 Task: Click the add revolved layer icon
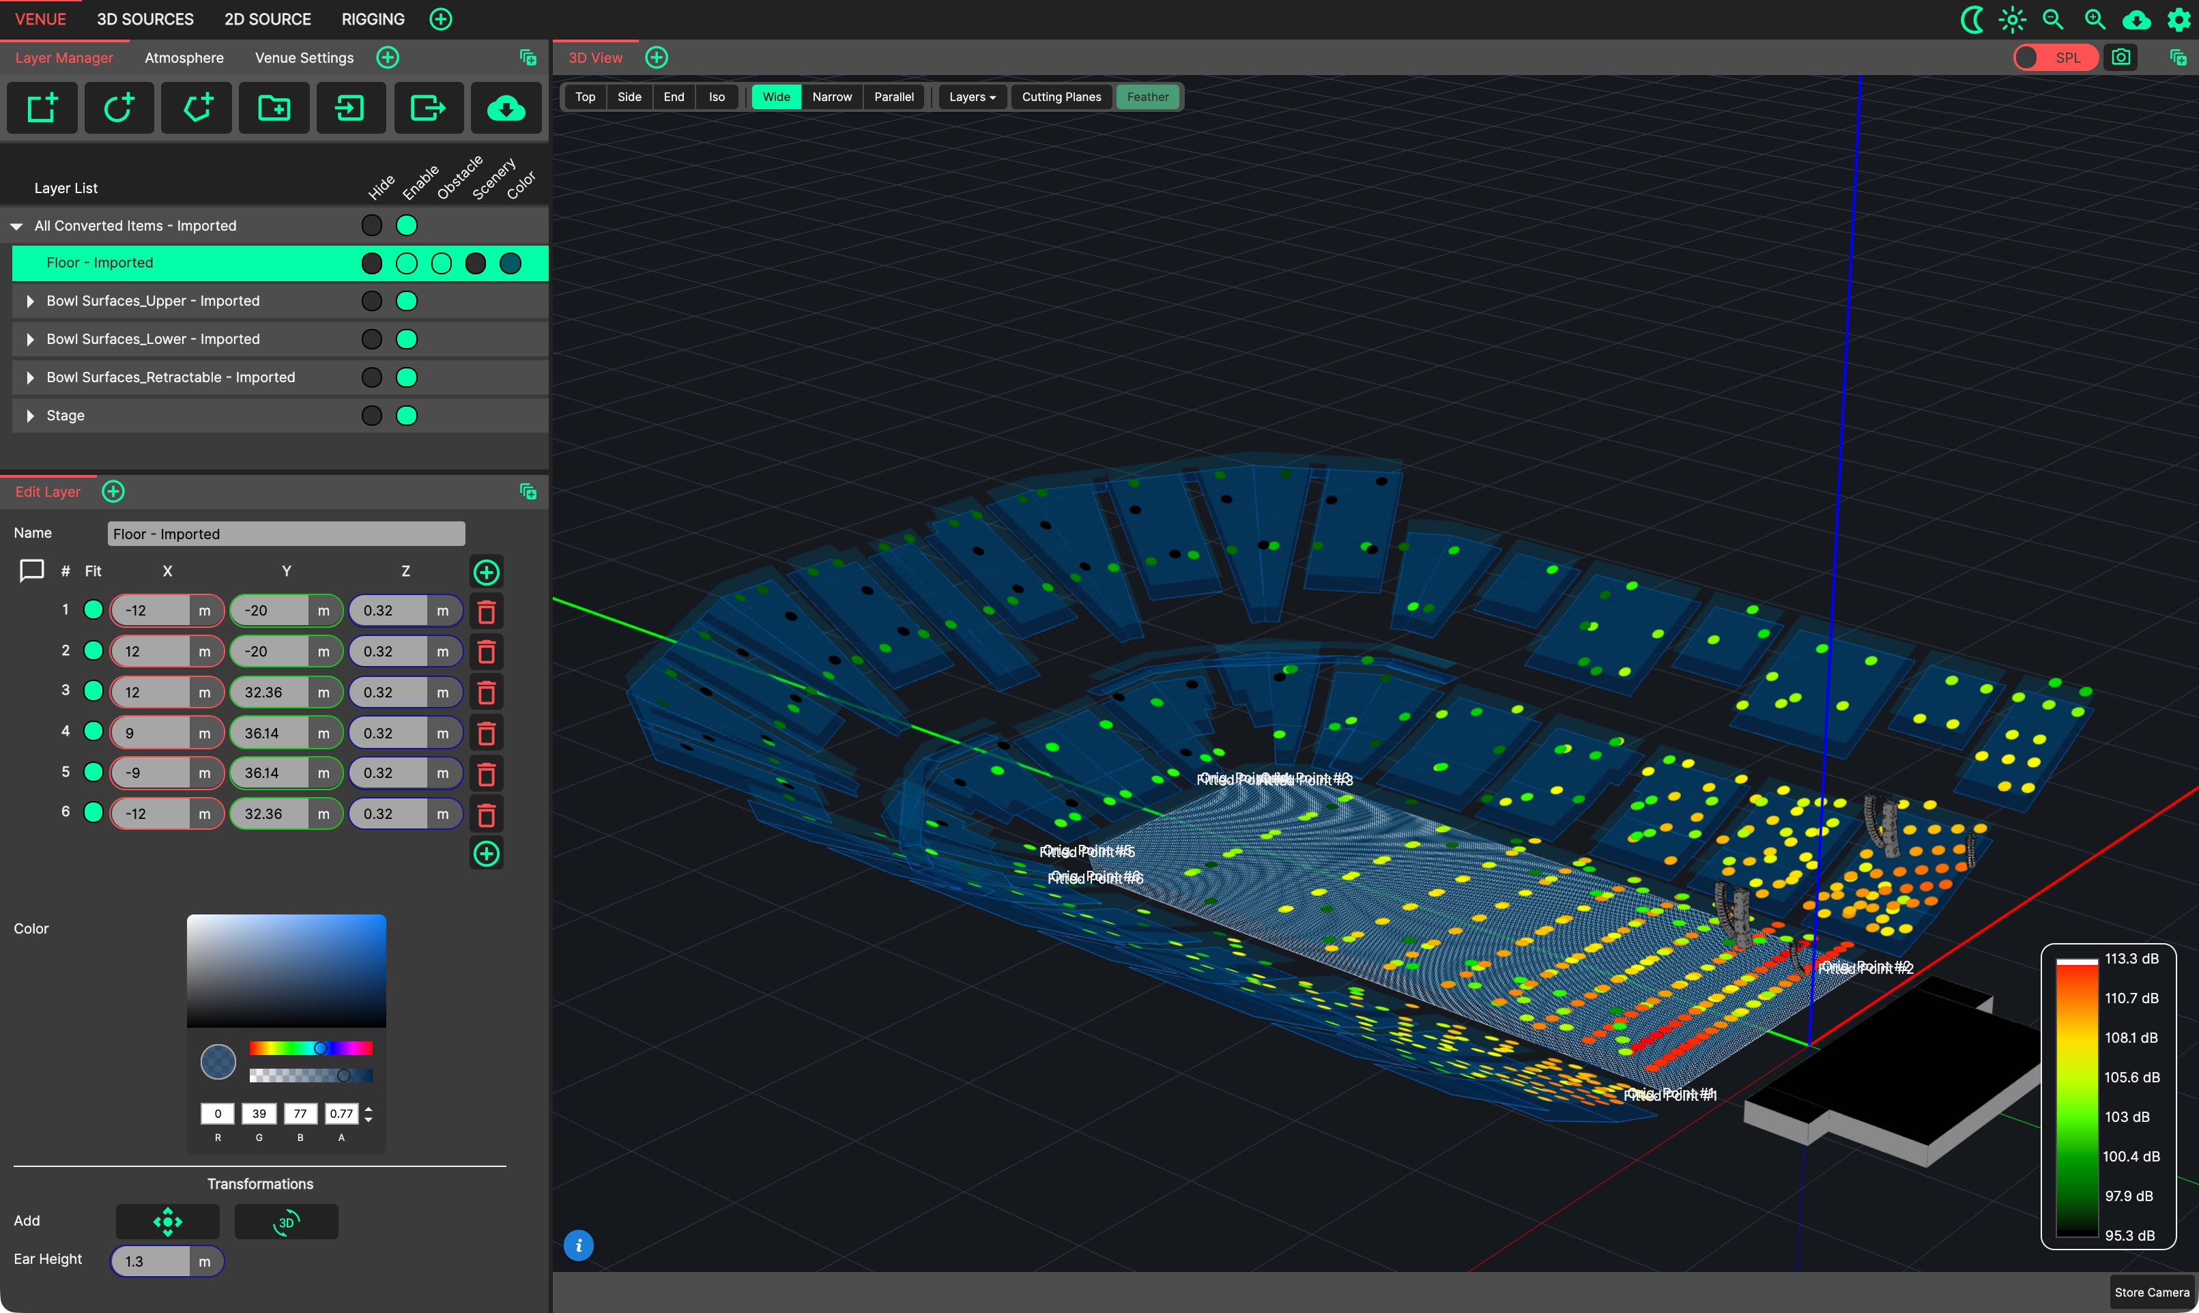click(x=119, y=108)
